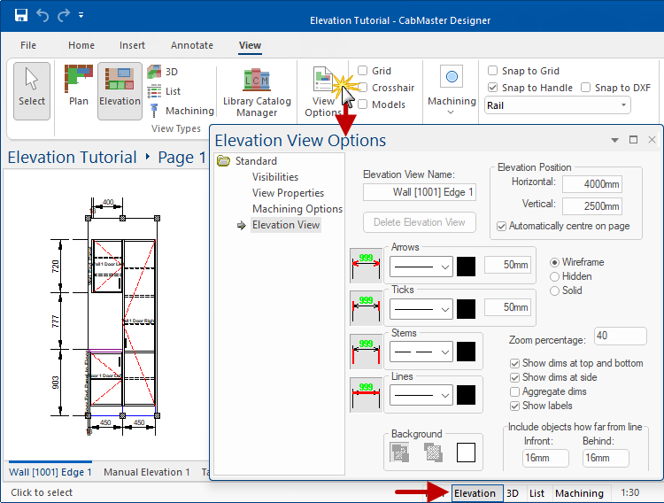The width and height of the screenshot is (664, 503).
Task: Save the drawing with the floppy disk icon
Action: click(x=20, y=15)
